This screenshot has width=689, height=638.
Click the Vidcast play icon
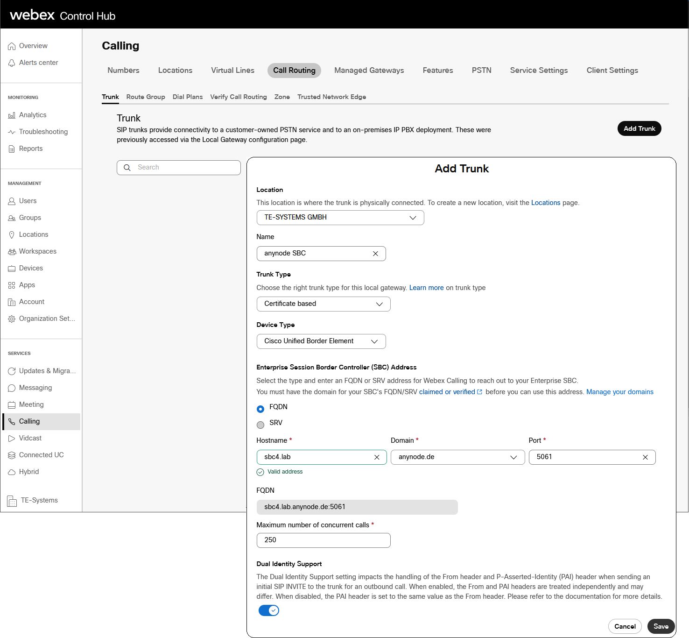(12, 439)
